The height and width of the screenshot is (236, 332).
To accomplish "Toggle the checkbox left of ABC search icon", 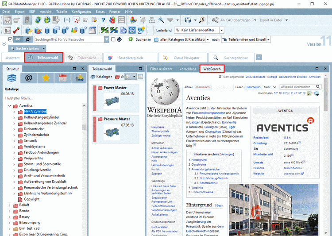I will coord(11,39).
